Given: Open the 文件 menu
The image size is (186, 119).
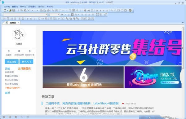Looking at the screenshot, I should point(7,7).
